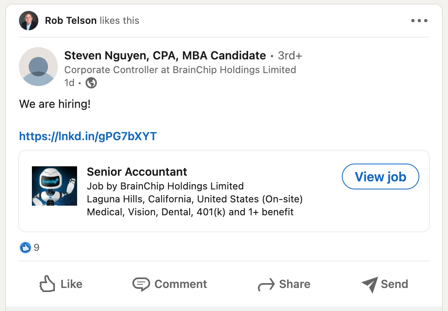Click the Send paper plane icon
The width and height of the screenshot is (448, 311).
pos(370,284)
